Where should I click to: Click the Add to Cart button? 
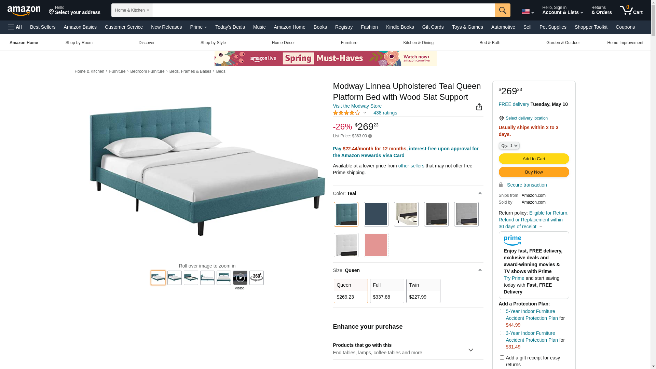click(x=534, y=159)
